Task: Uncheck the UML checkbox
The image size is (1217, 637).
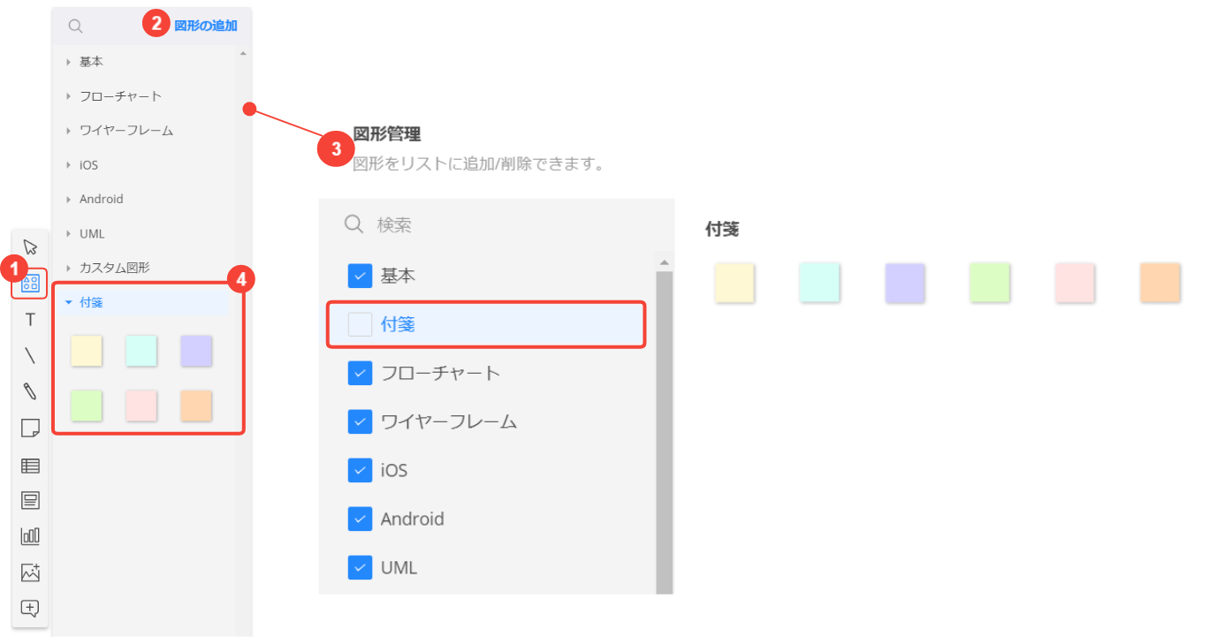Action: point(360,567)
